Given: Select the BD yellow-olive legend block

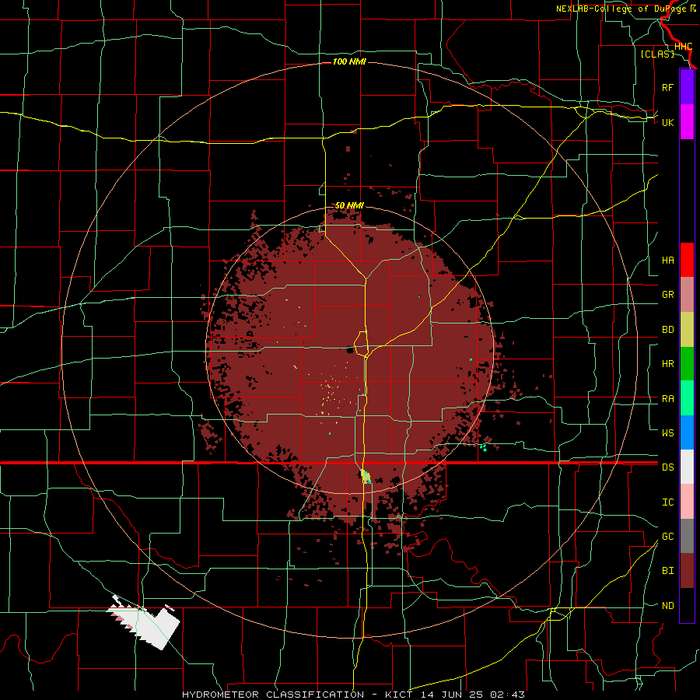Looking at the screenshot, I should tap(687, 329).
